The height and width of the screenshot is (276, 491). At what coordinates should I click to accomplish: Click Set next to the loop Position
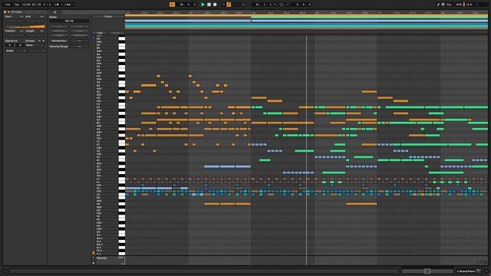(21, 31)
